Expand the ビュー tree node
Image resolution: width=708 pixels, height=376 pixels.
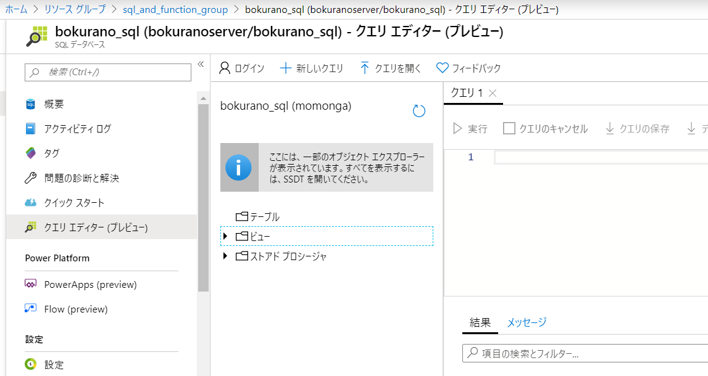pos(225,236)
